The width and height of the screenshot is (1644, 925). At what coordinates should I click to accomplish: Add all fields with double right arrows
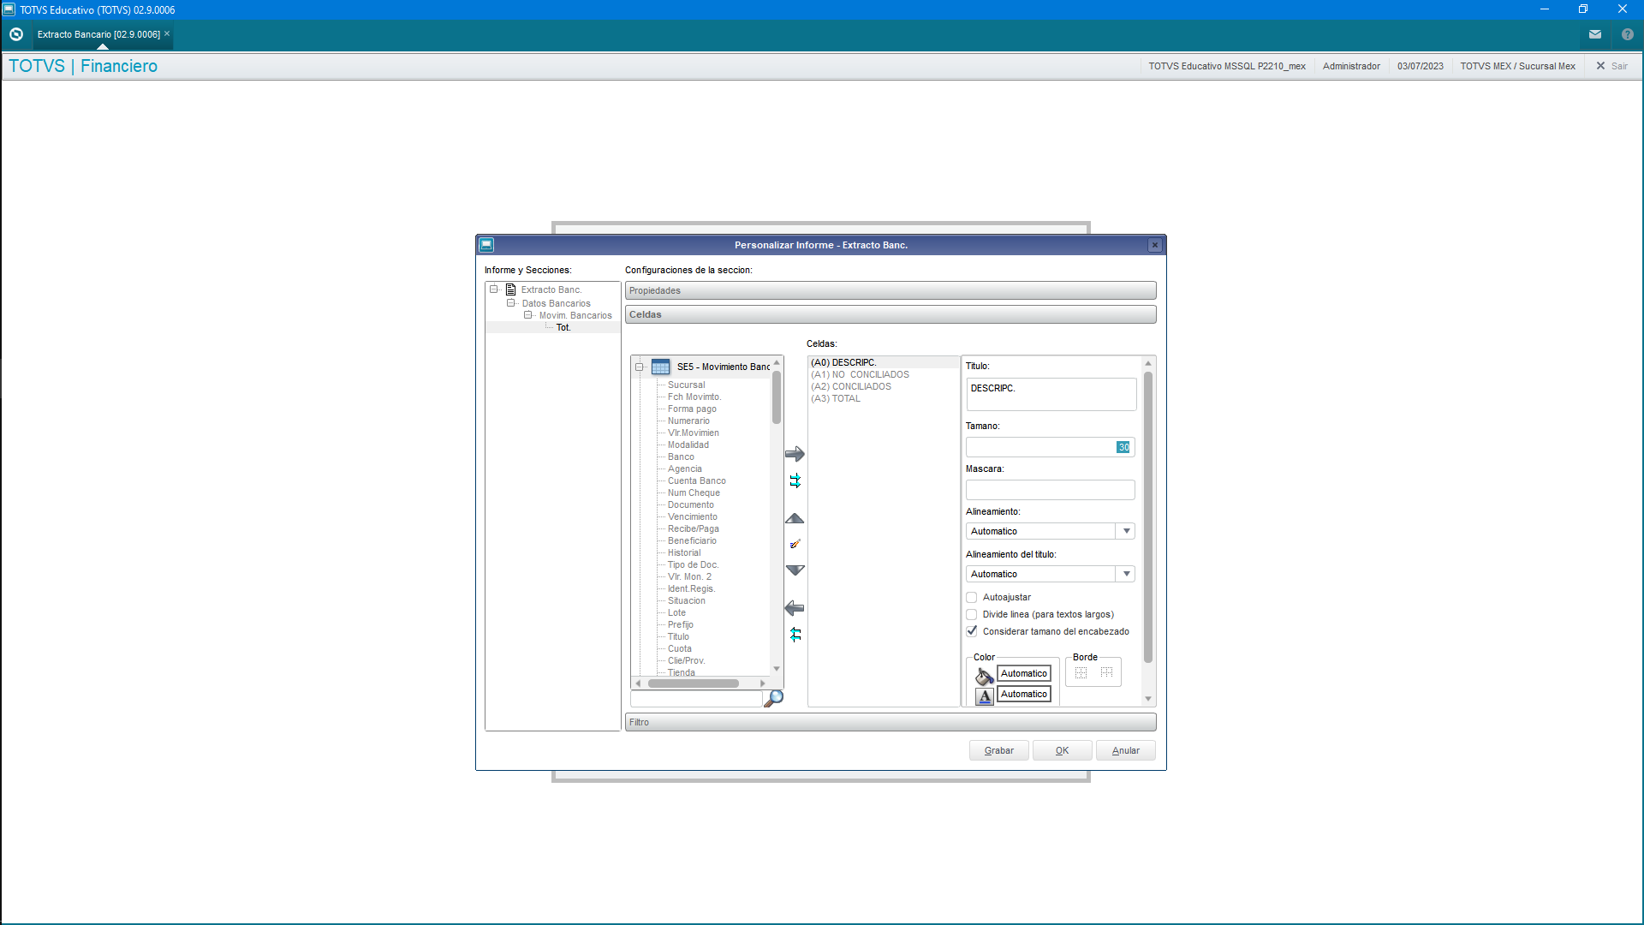(795, 481)
